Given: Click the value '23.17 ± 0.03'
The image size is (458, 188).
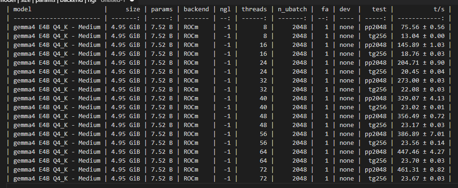Looking at the screenshot, I should (423, 125).
